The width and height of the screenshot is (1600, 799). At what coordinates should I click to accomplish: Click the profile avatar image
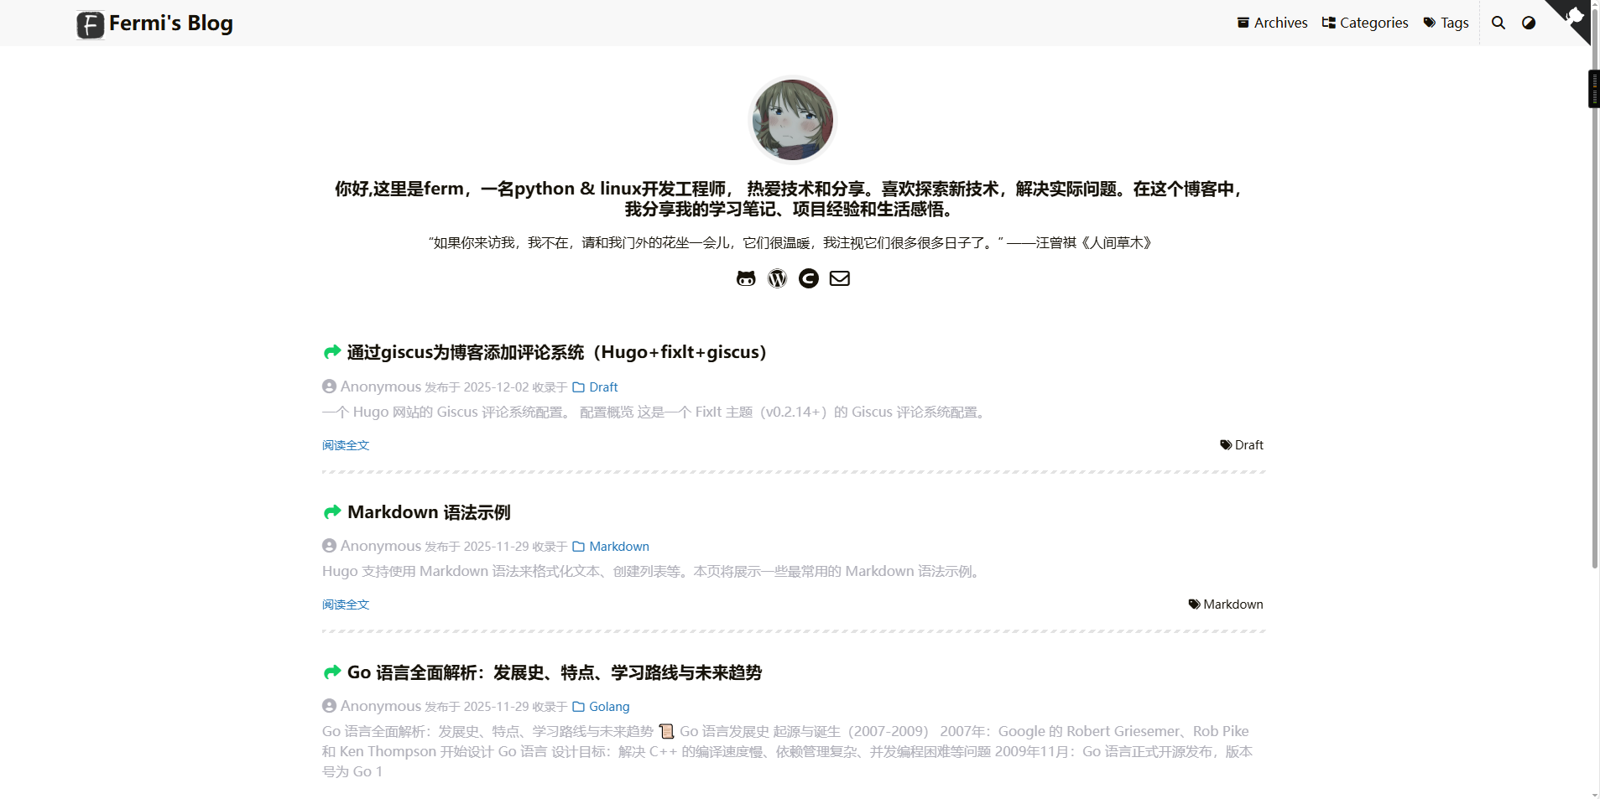(x=793, y=120)
